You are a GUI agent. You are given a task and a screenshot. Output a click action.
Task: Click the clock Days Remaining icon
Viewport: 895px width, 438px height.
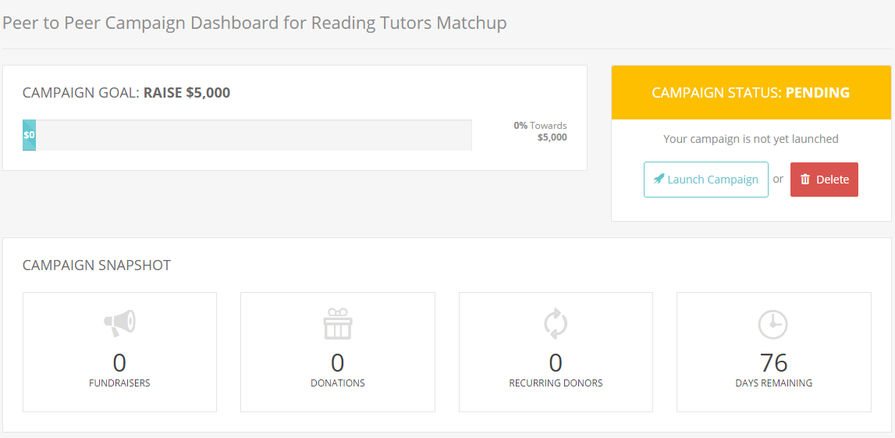click(772, 324)
